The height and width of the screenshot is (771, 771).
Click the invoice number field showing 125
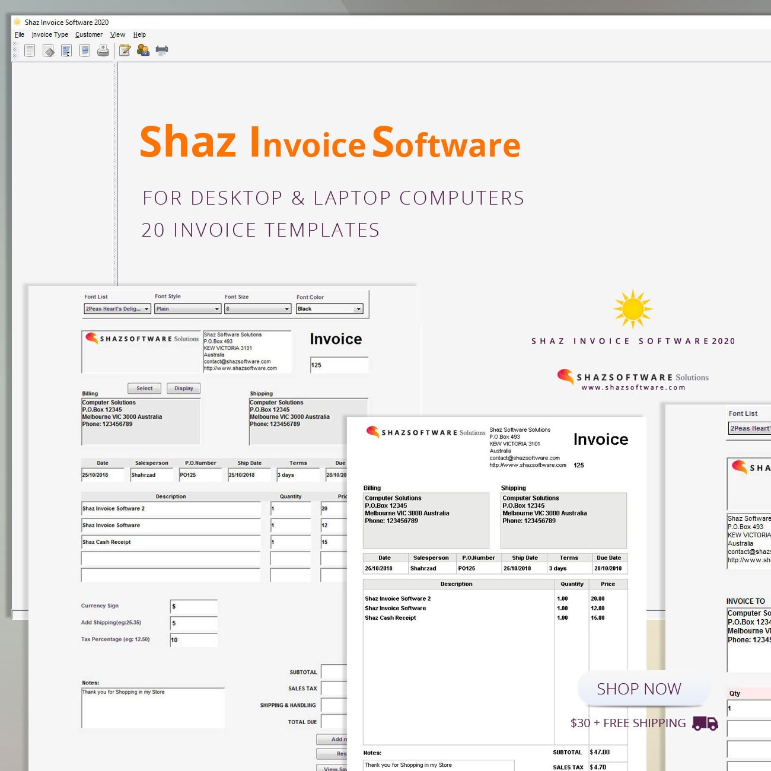(x=339, y=365)
